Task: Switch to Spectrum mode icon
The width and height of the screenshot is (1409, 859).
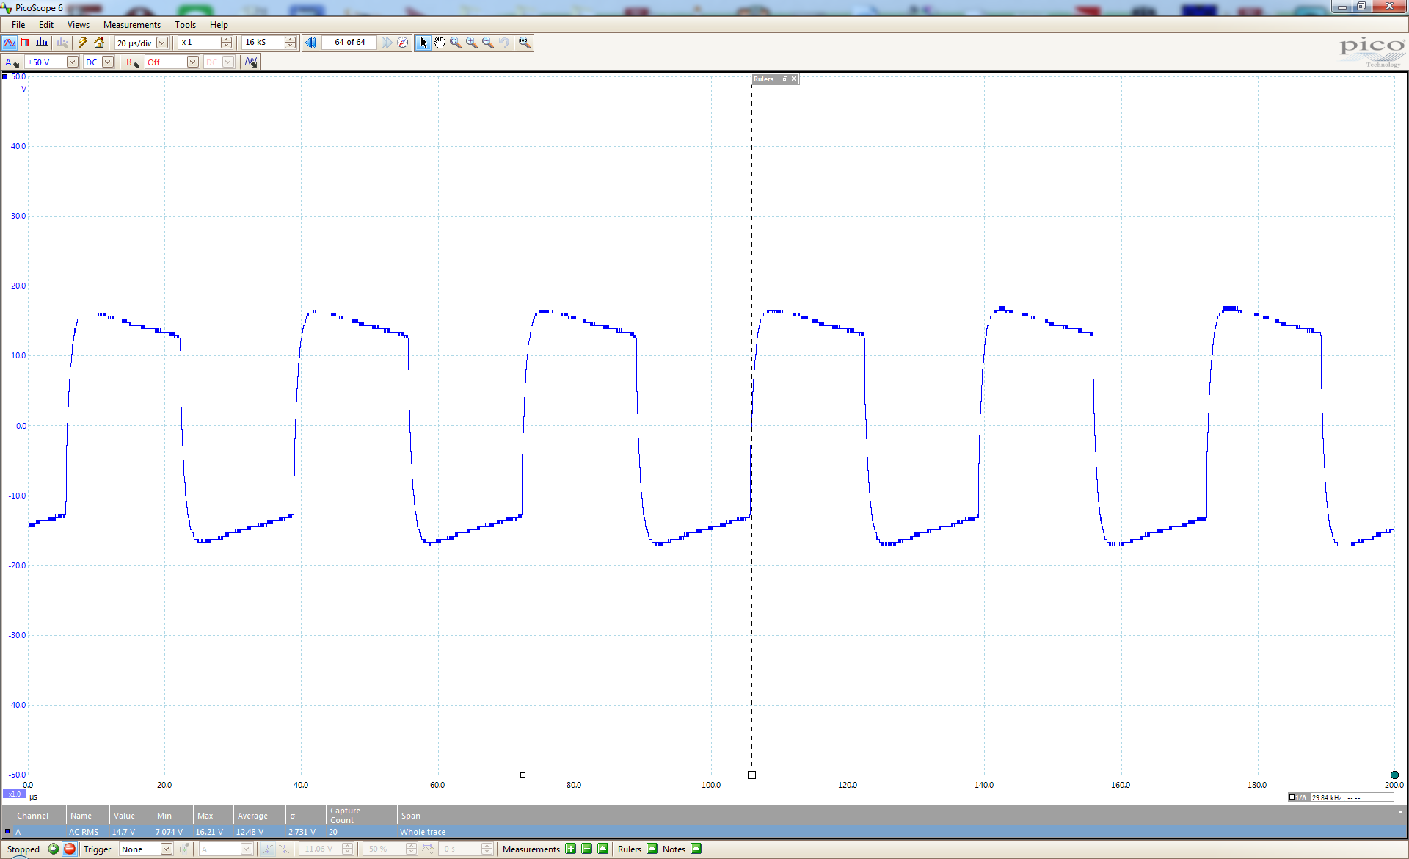Action: pos(42,43)
